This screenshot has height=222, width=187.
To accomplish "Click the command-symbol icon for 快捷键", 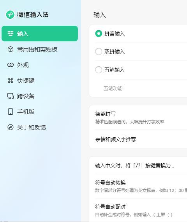I will click(x=11, y=80).
